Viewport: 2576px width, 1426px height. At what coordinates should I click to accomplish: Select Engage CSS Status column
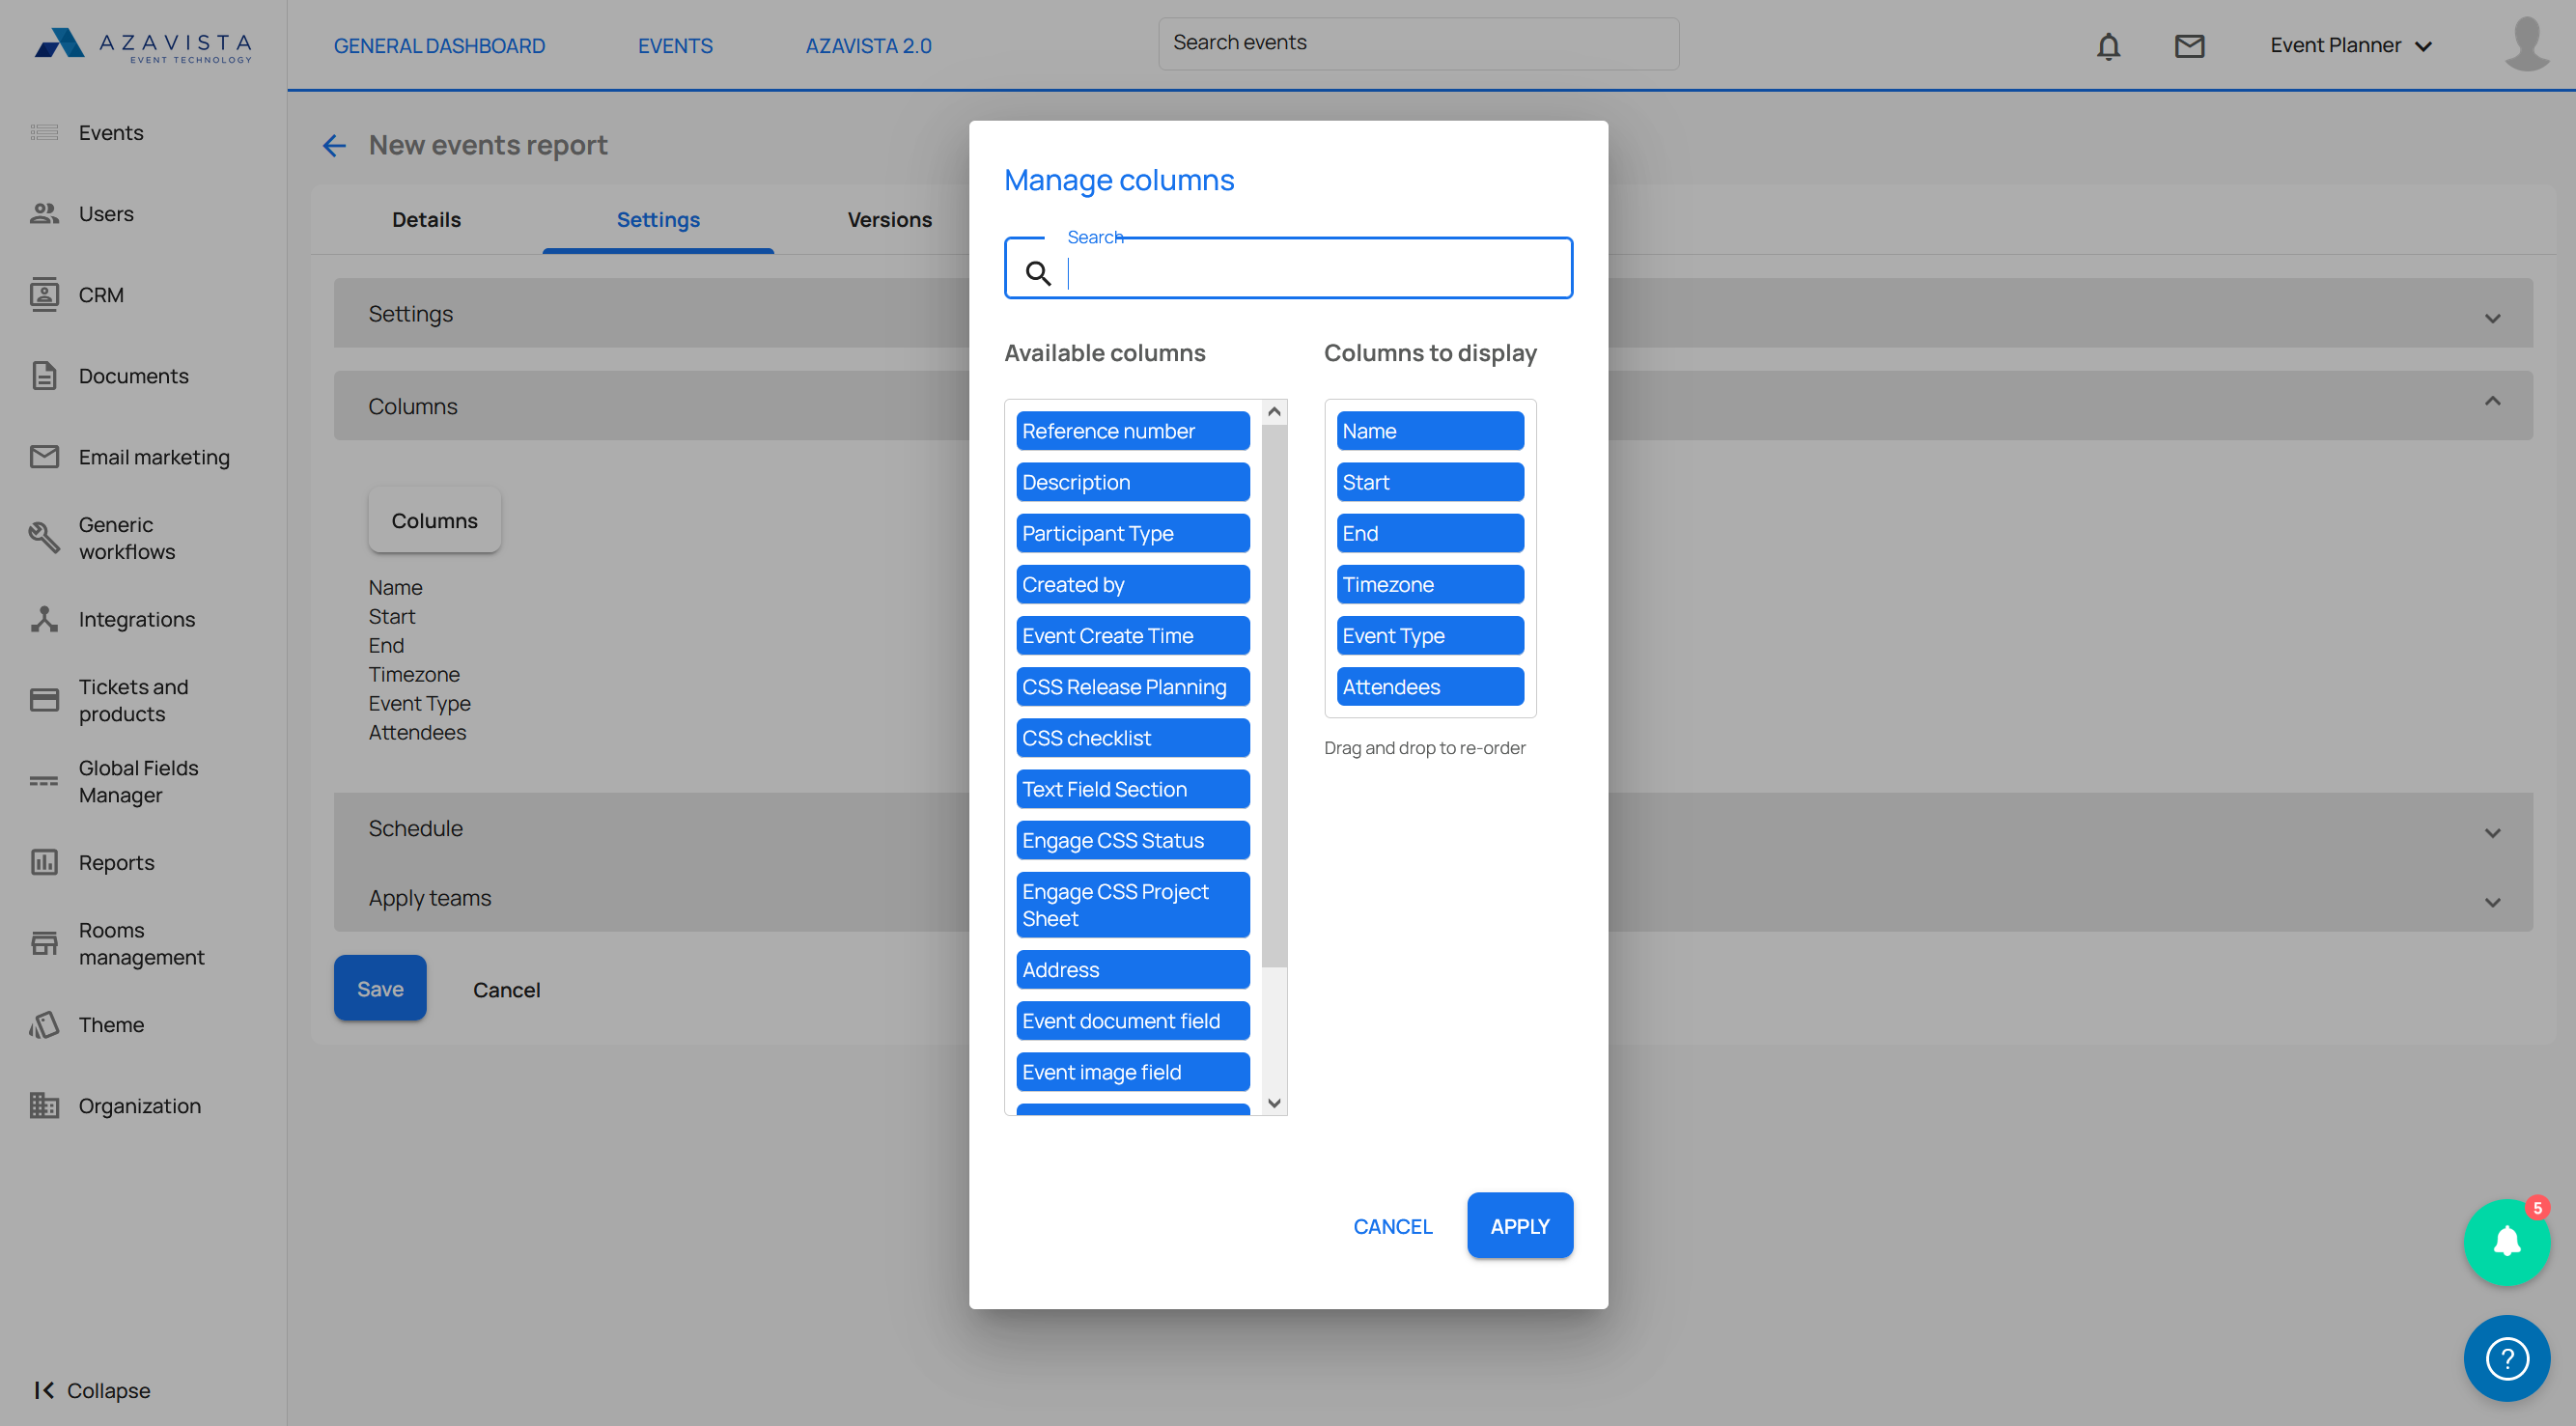(x=1133, y=839)
